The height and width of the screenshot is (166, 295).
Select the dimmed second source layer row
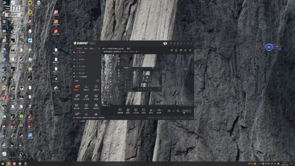[87, 56]
